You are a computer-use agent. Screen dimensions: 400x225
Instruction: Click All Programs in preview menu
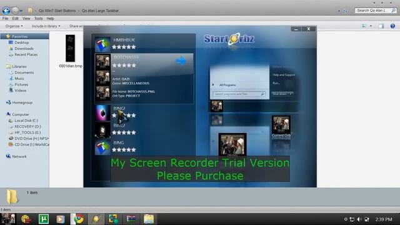[x=227, y=85]
